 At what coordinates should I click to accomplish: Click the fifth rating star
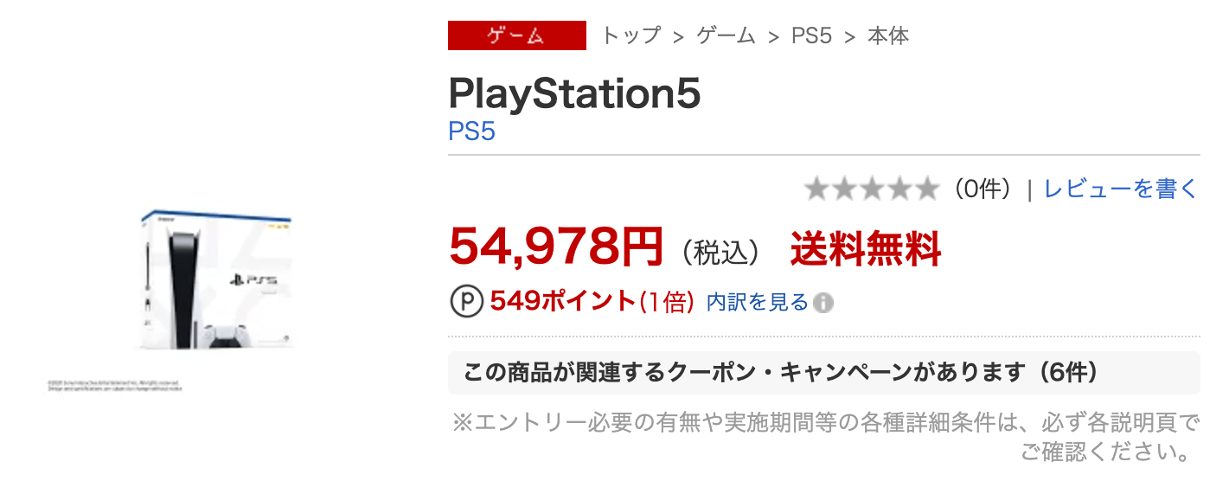[925, 189]
